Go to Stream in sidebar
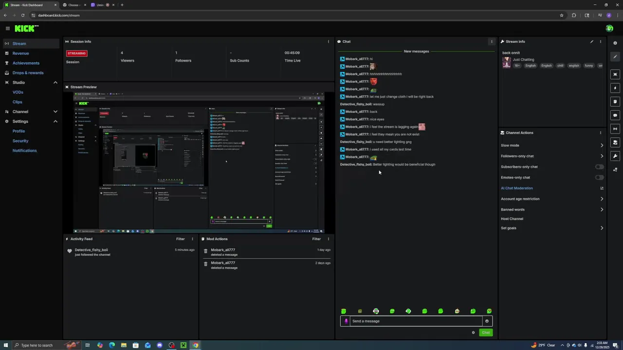Viewport: 623px width, 350px height. point(31,44)
